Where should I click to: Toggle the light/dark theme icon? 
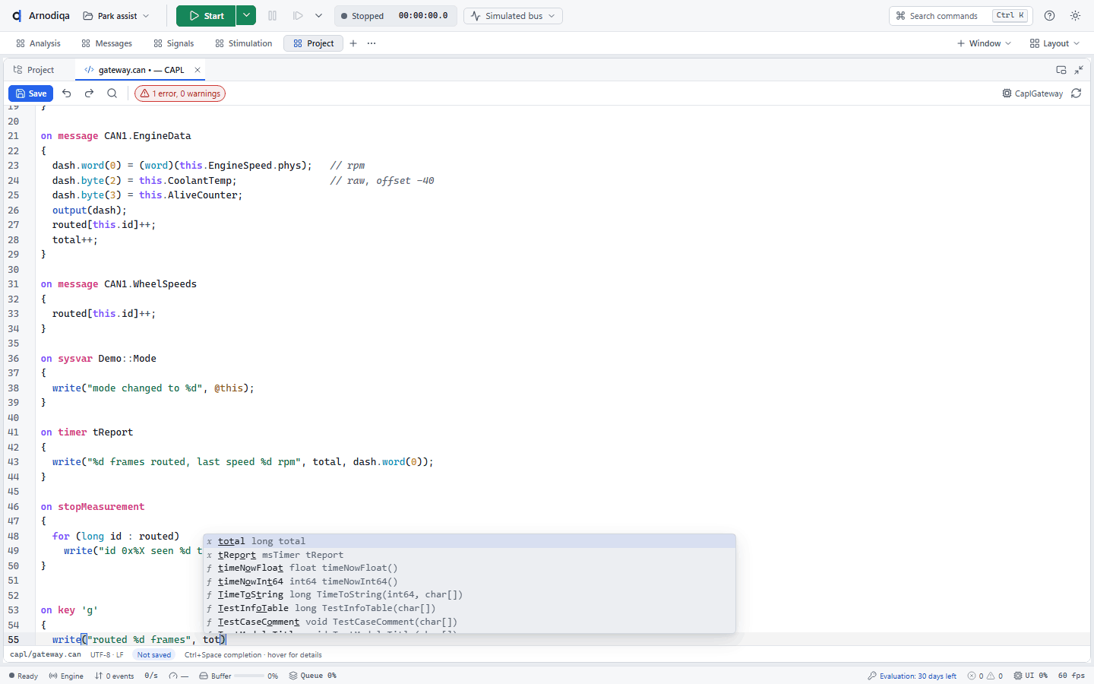(x=1075, y=16)
